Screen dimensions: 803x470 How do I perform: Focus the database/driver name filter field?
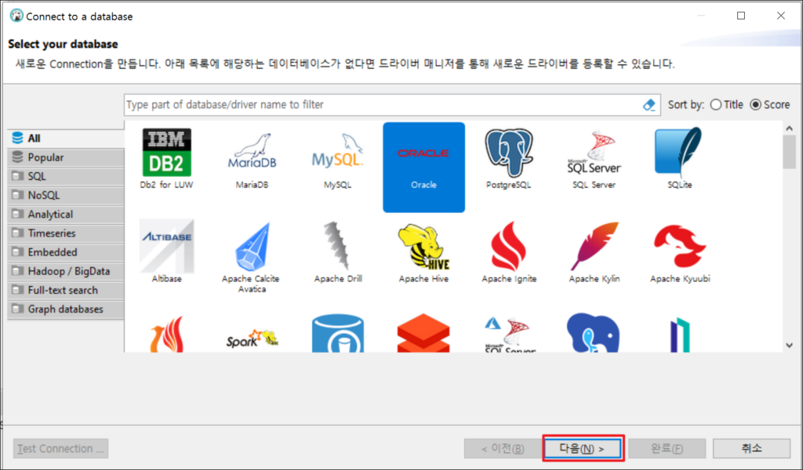(x=392, y=105)
